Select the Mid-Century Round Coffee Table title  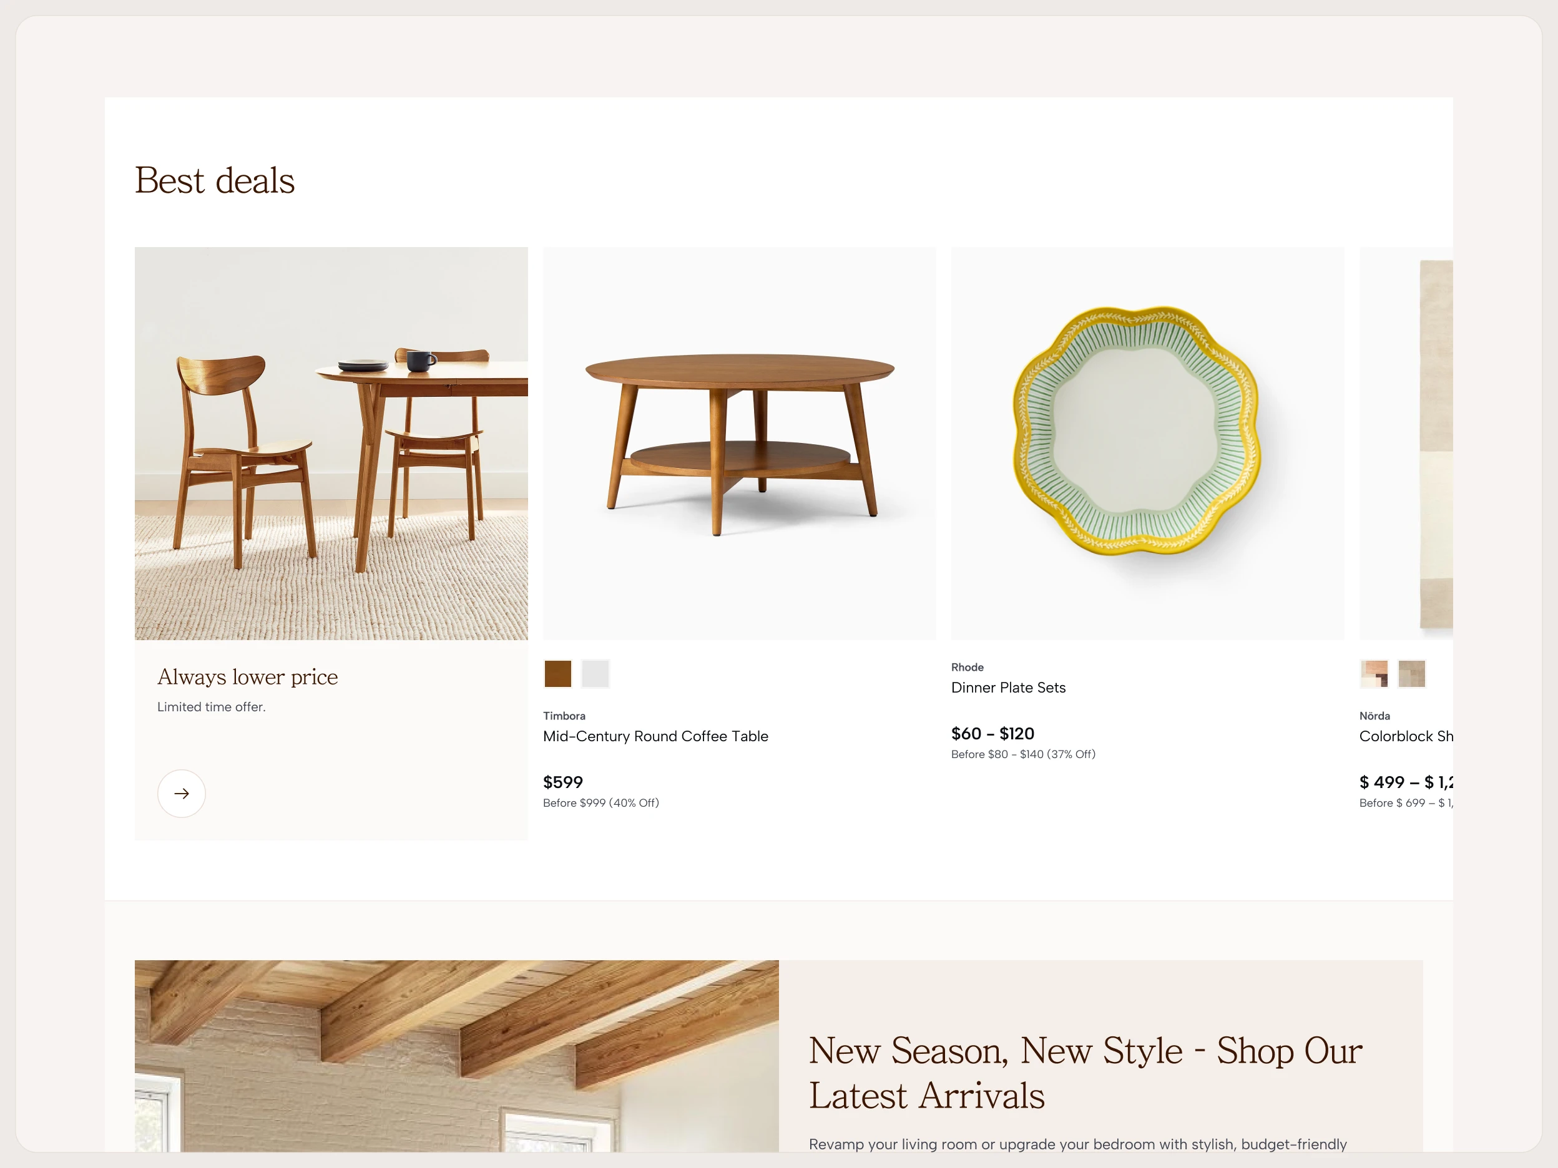(655, 736)
